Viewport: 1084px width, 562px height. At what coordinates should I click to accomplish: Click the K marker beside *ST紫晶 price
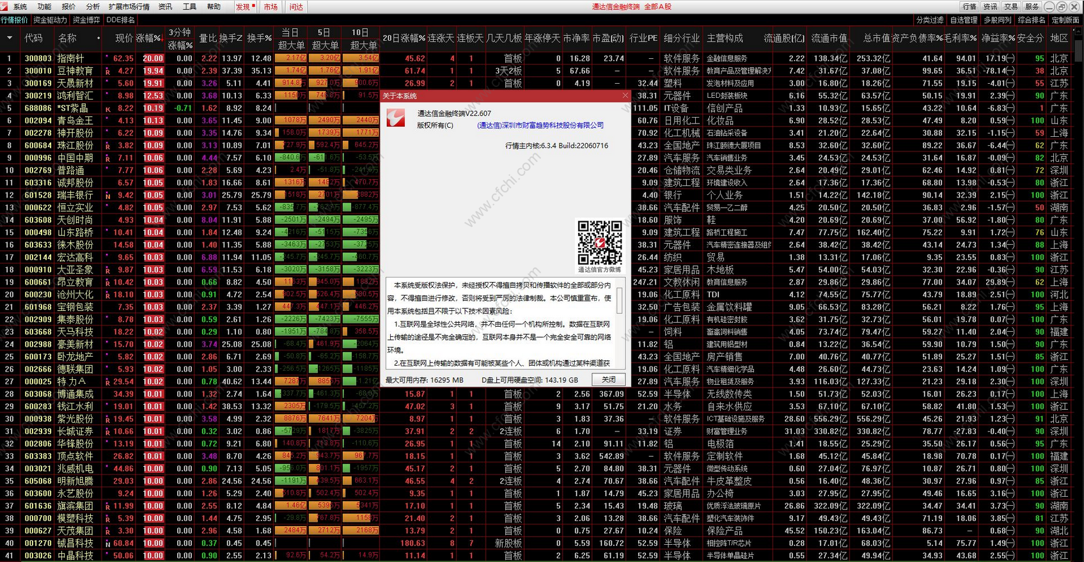point(107,109)
